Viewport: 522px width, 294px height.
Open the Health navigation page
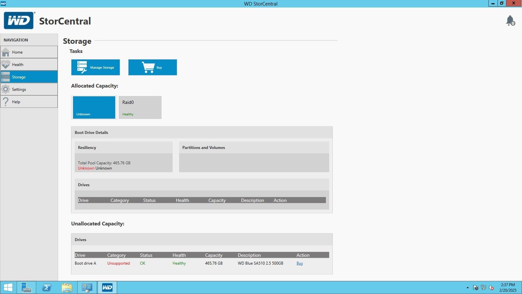pyautogui.click(x=29, y=65)
